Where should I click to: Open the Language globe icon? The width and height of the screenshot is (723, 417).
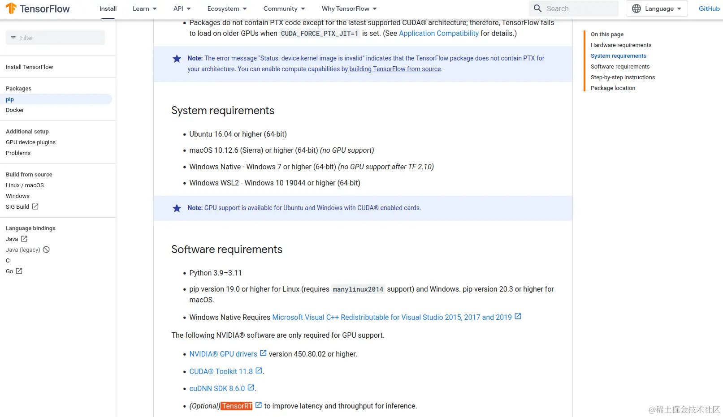(636, 9)
